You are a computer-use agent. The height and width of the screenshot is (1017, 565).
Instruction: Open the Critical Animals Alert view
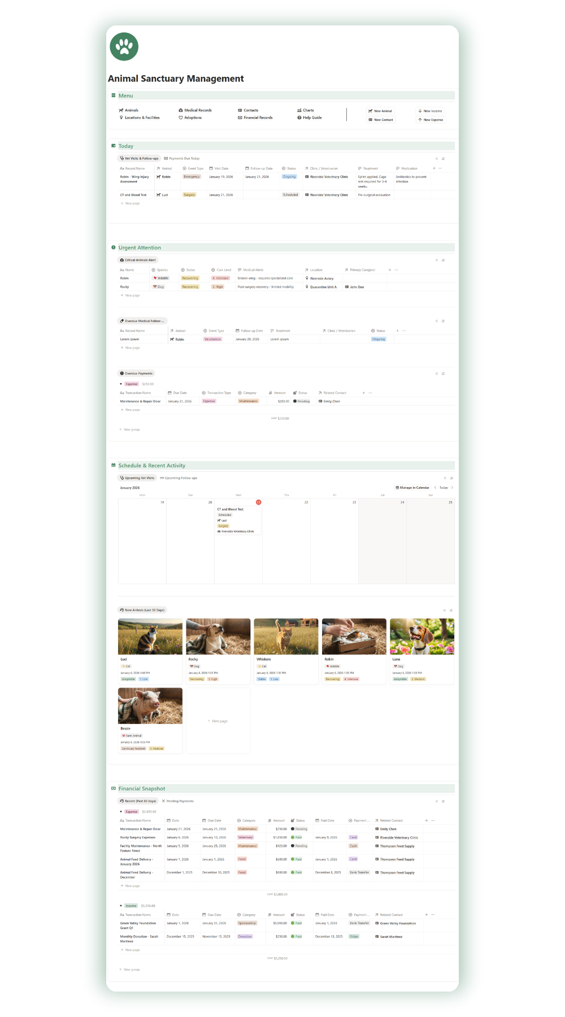tap(138, 260)
